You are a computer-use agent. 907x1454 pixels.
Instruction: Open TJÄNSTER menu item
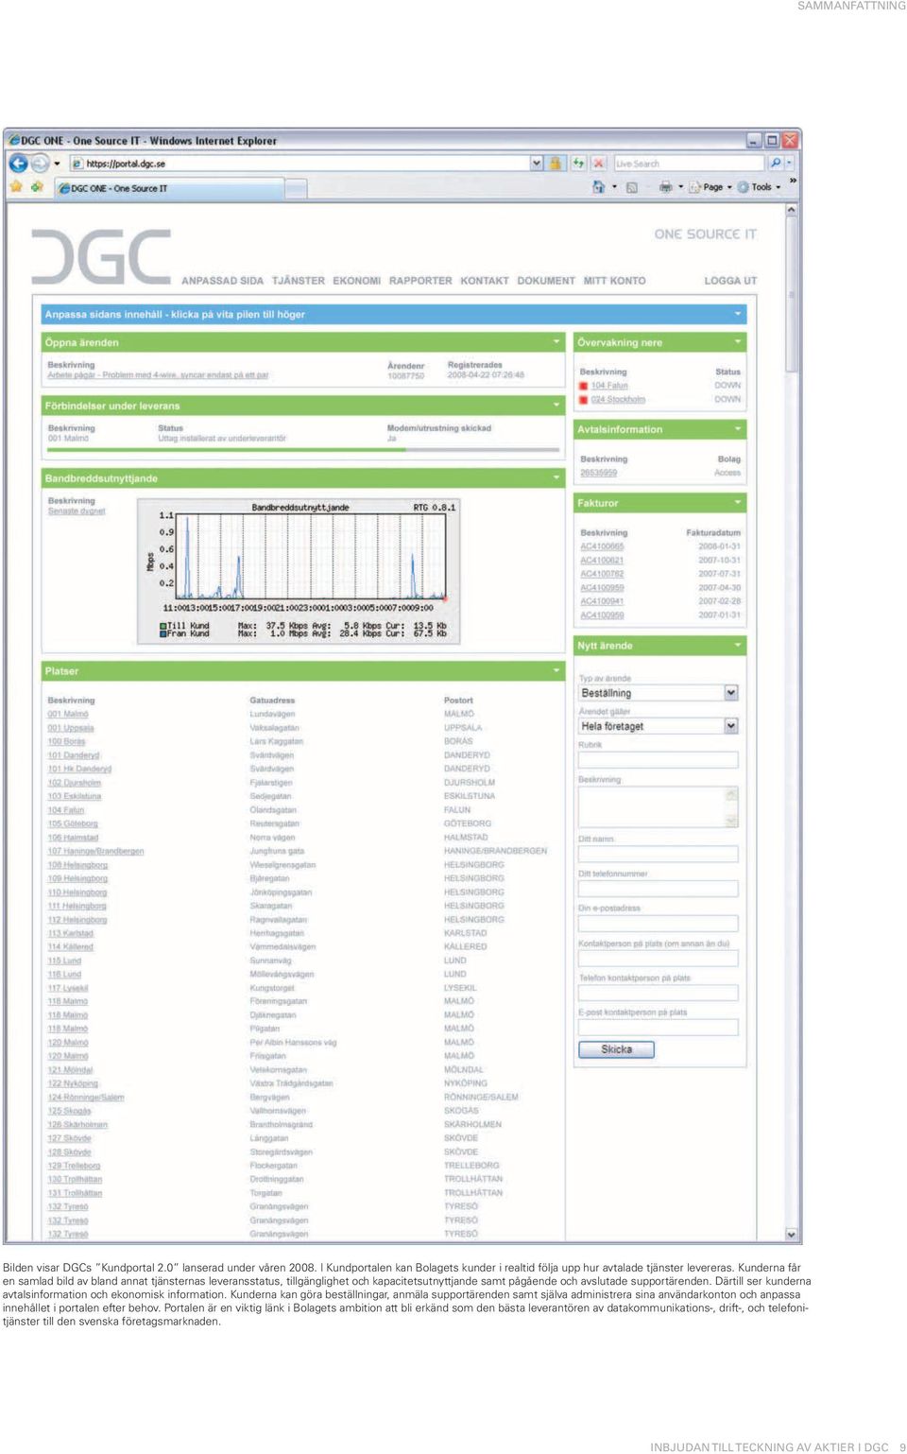[299, 281]
